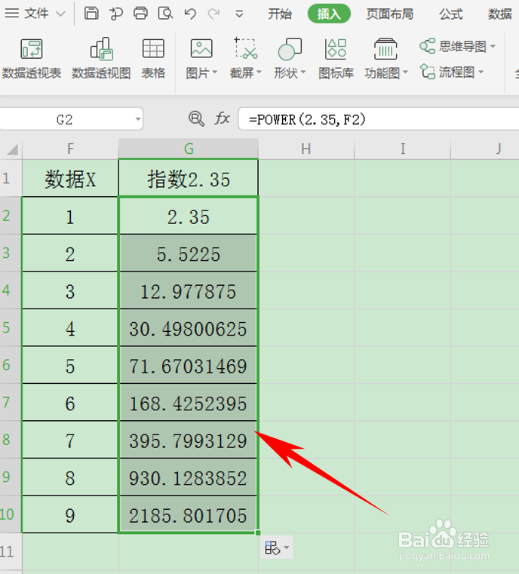
Task: Open the AutoFill options icon
Action: click(x=272, y=548)
